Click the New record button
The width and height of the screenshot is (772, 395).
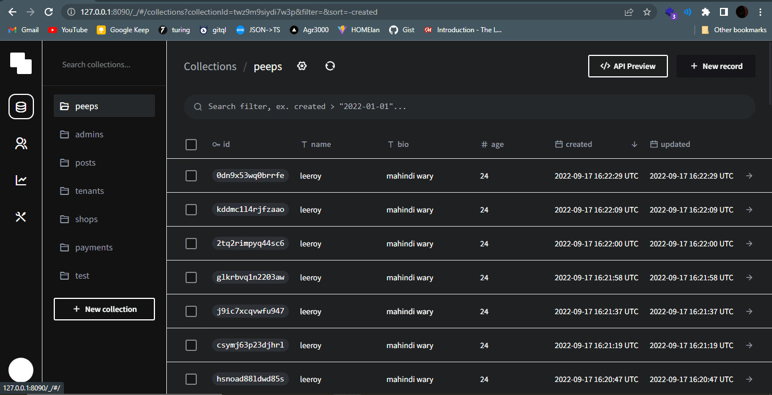coord(716,66)
